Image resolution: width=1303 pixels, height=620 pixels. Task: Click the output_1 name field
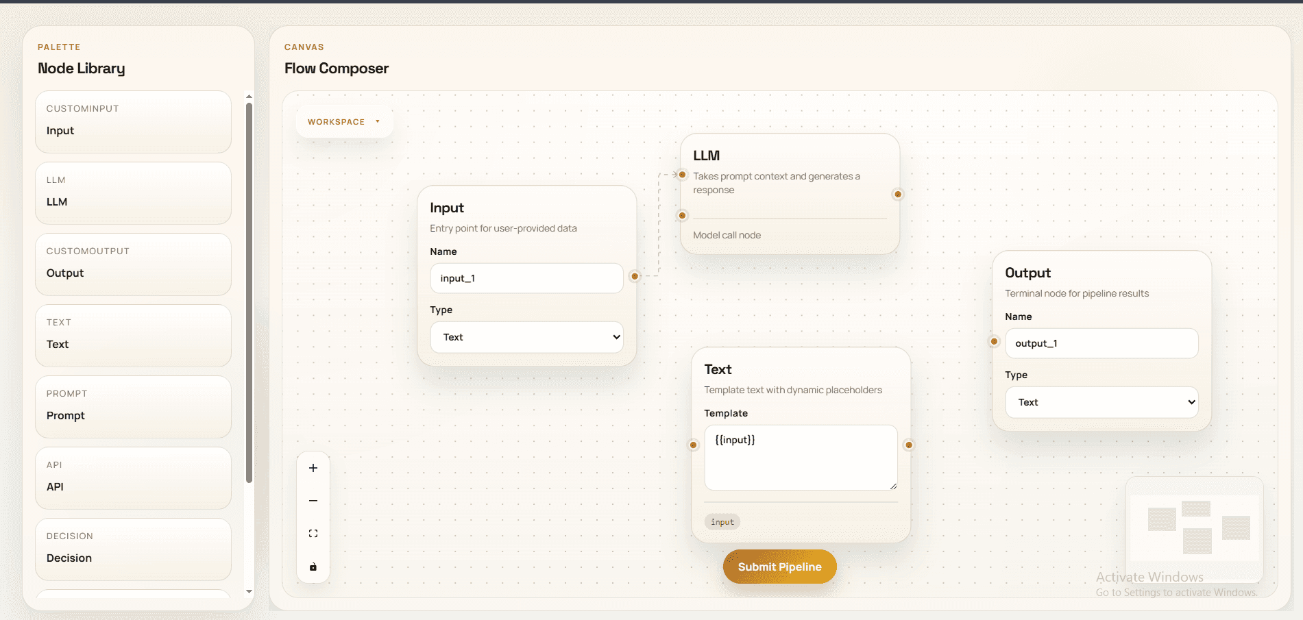[x=1101, y=343]
